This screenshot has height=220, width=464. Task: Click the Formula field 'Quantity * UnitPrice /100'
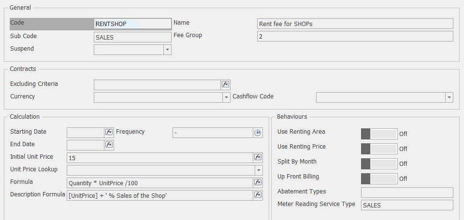pyautogui.click(x=160, y=183)
